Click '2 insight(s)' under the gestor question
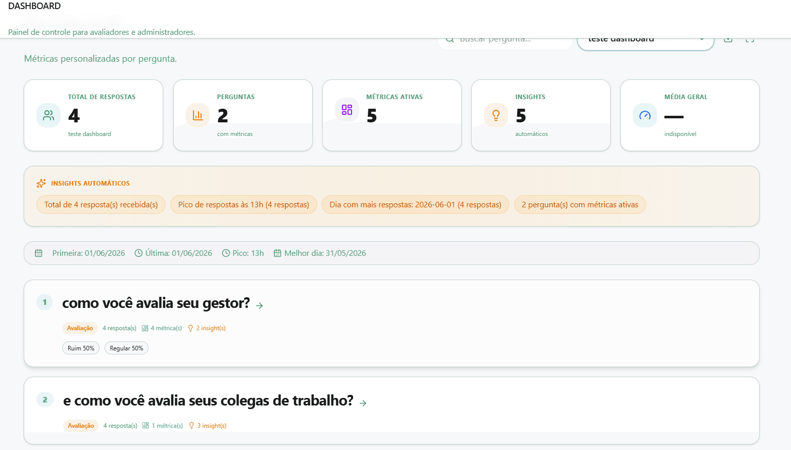The width and height of the screenshot is (791, 450). pos(211,328)
